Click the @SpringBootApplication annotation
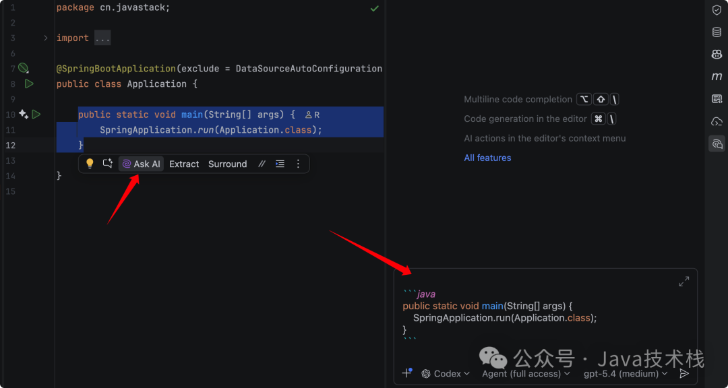Viewport: 728px width, 388px height. (x=116, y=69)
